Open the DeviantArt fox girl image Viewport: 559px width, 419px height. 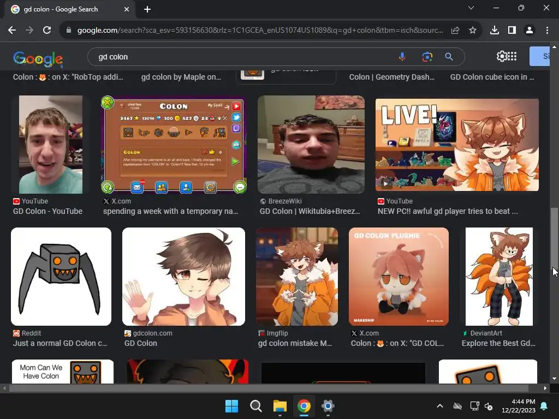[499, 277]
